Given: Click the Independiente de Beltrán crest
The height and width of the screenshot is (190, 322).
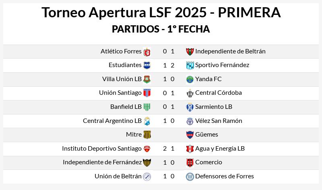Looking at the screenshot, I should click(190, 52).
